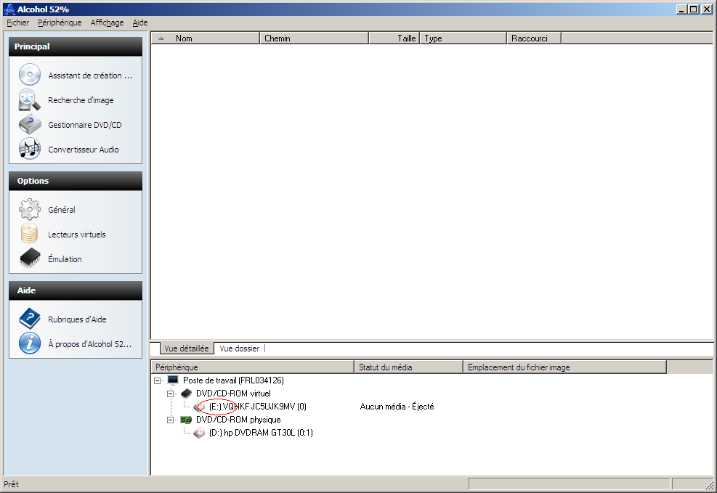
Task: Sort by Type column header
Action: coord(463,38)
